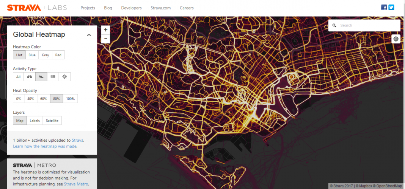Viewport: 405px width, 189px height.
Task: Open Strava's Facebook page
Action: [384, 8]
